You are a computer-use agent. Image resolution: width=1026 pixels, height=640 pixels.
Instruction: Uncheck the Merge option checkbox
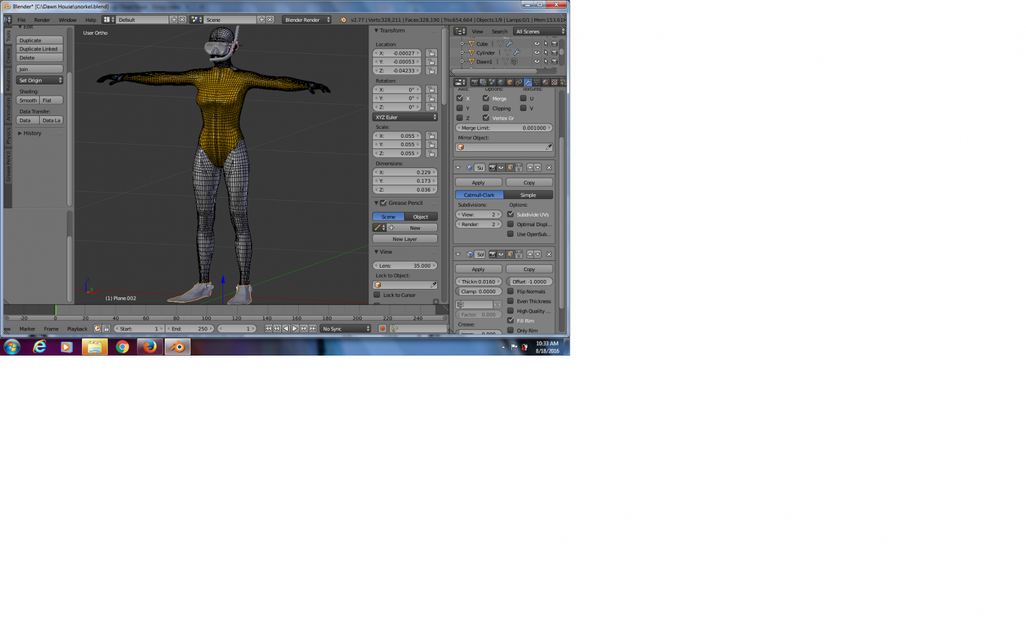486,98
